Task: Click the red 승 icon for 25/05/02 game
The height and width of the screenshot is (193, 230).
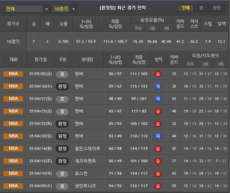Action: [158, 74]
